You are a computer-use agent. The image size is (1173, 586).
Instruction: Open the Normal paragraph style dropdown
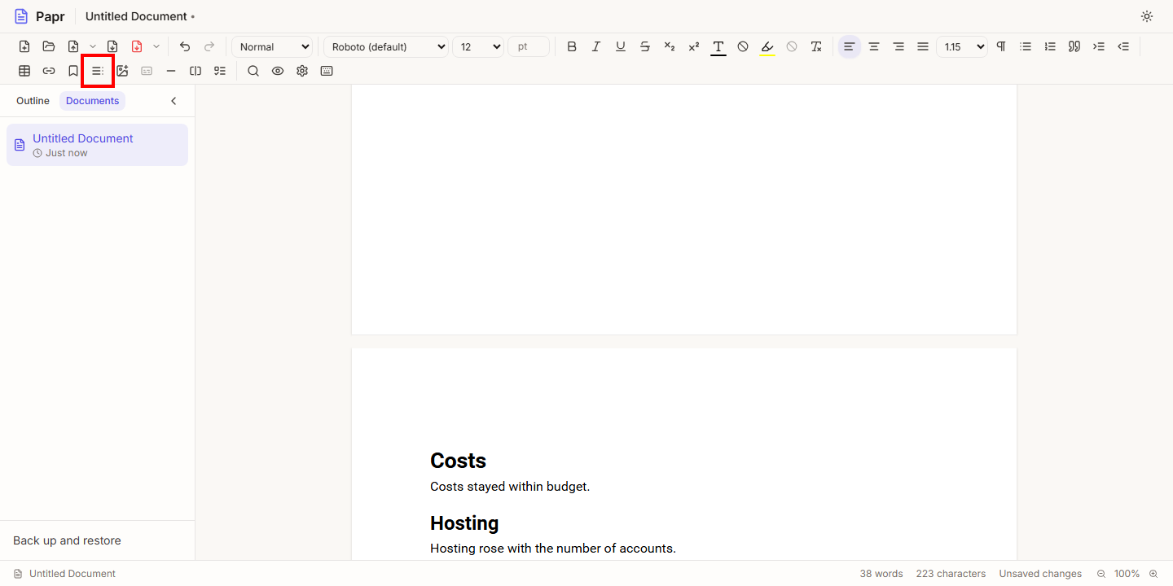272,46
